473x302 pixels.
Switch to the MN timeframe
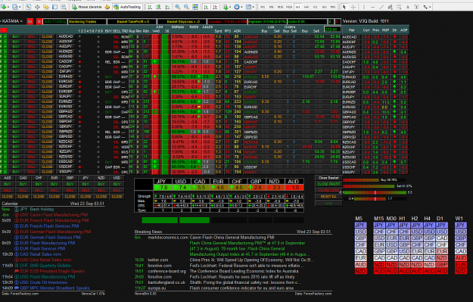coord(333,7)
